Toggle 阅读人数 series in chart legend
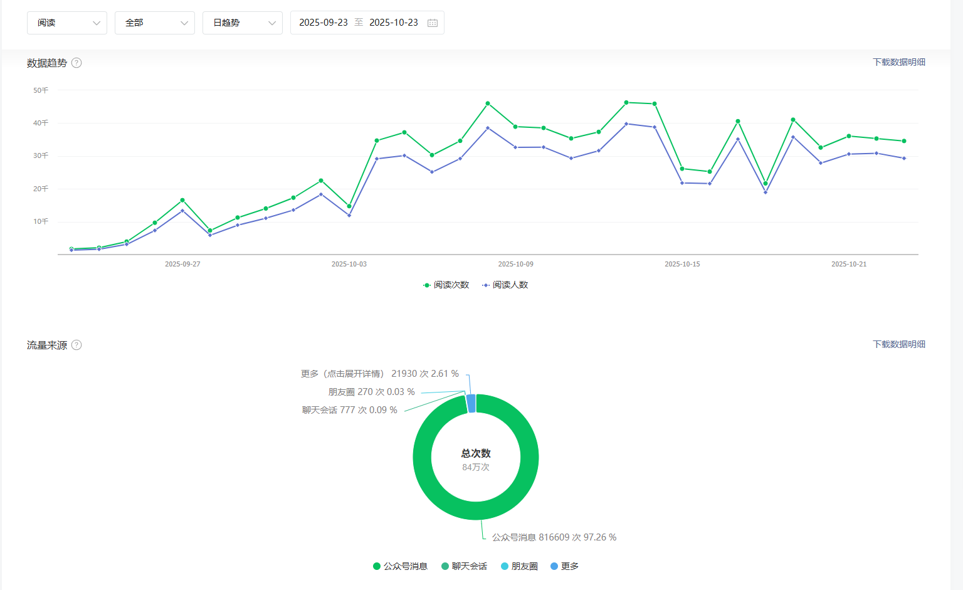The height and width of the screenshot is (590, 963). click(x=505, y=285)
